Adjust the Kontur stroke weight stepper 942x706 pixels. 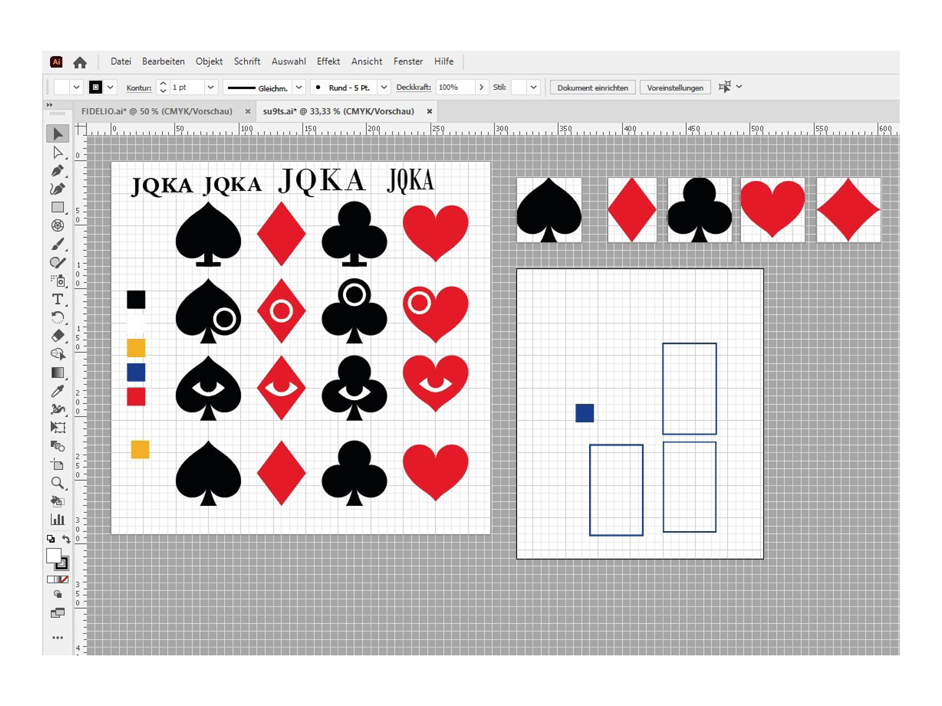click(x=163, y=87)
